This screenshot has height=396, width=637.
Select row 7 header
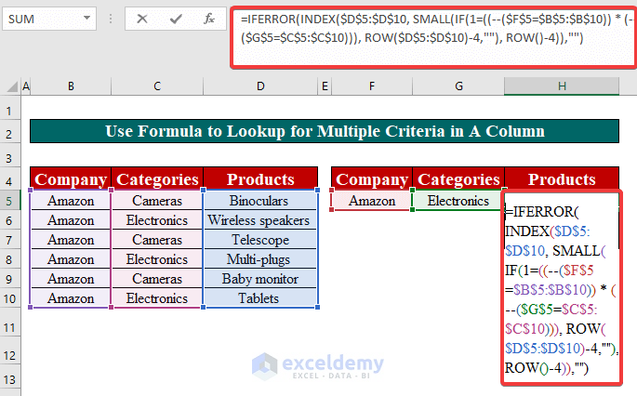pos(10,240)
